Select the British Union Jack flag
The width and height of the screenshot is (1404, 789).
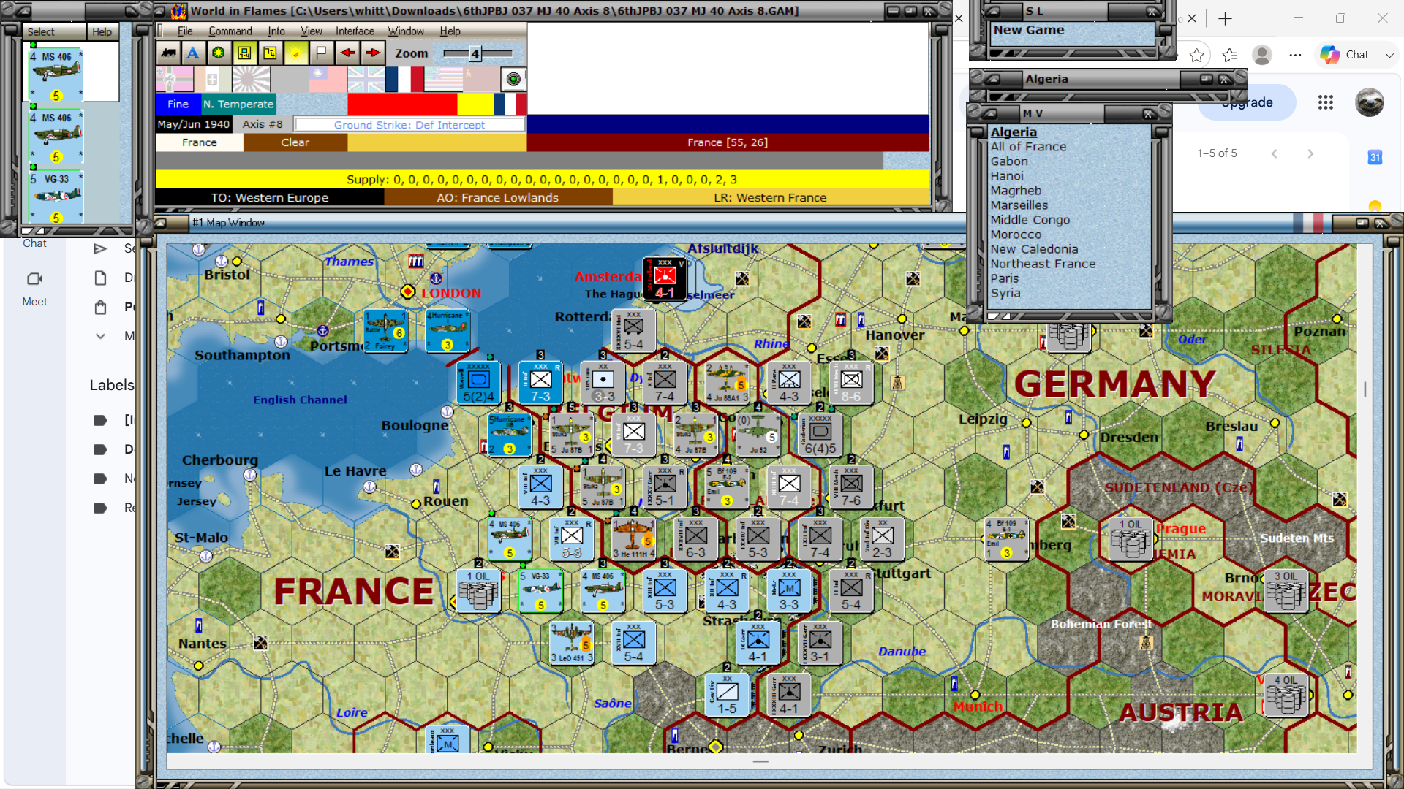(366, 79)
